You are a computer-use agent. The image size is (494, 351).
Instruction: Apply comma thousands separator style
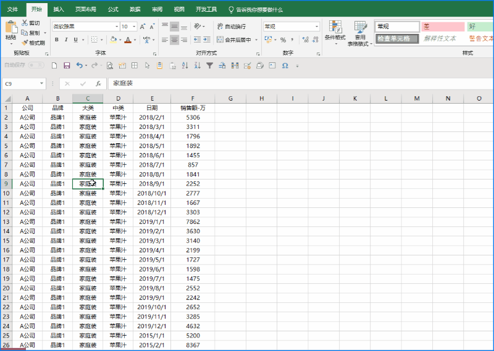(x=292, y=40)
